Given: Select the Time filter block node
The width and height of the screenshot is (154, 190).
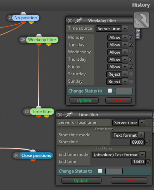Looking at the screenshot, I should (x=42, y=112).
